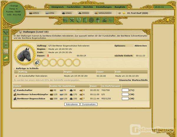The height and width of the screenshot is (137, 177).
Task: Click the topmost icon in left sidebar
Action: click(6, 32)
